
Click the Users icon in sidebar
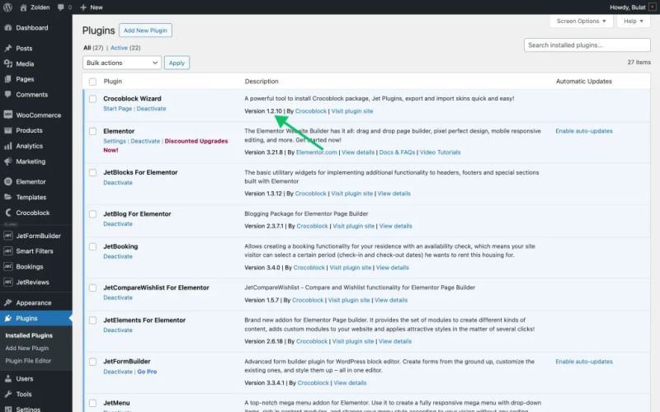[x=8, y=379]
